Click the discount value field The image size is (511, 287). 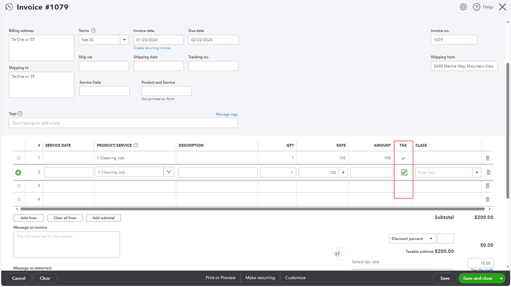[x=445, y=238]
